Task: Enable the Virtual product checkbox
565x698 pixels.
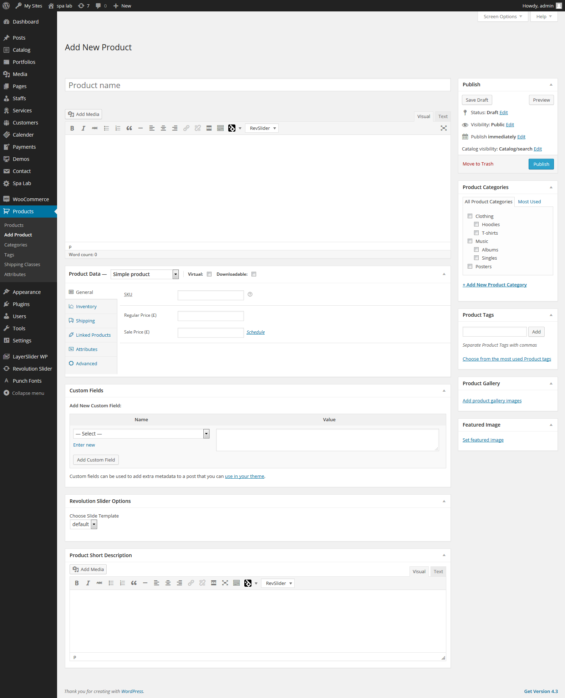Action: coord(209,274)
